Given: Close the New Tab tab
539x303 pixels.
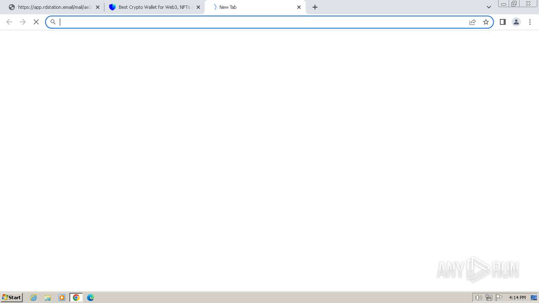Looking at the screenshot, I should point(299,7).
